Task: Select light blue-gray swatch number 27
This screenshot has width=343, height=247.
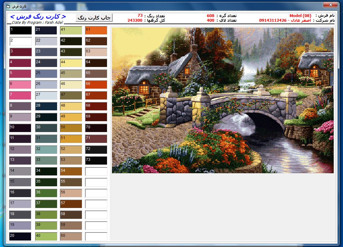Action: (46, 95)
